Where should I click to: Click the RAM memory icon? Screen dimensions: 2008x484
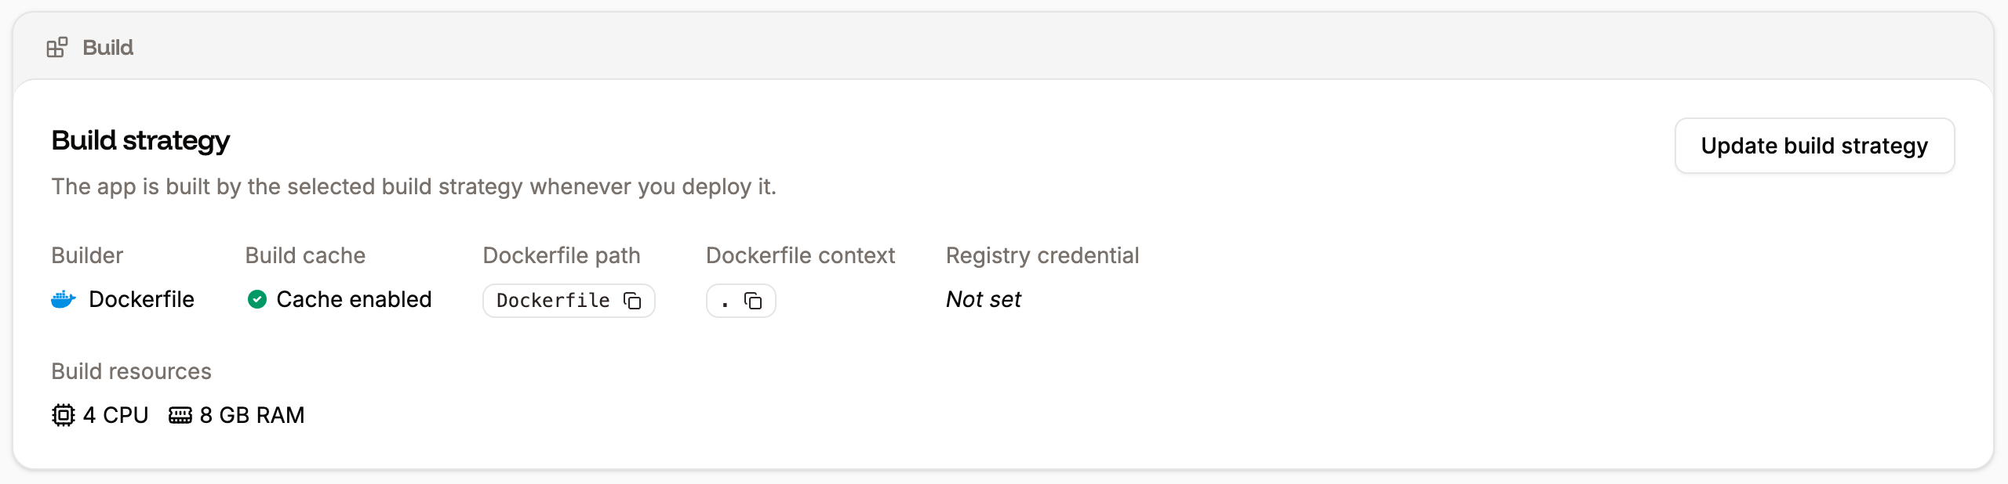coord(181,414)
